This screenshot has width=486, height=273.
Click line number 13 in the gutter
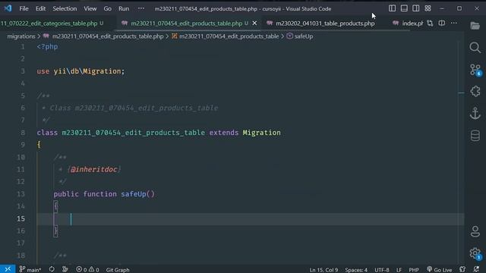[x=21, y=194]
